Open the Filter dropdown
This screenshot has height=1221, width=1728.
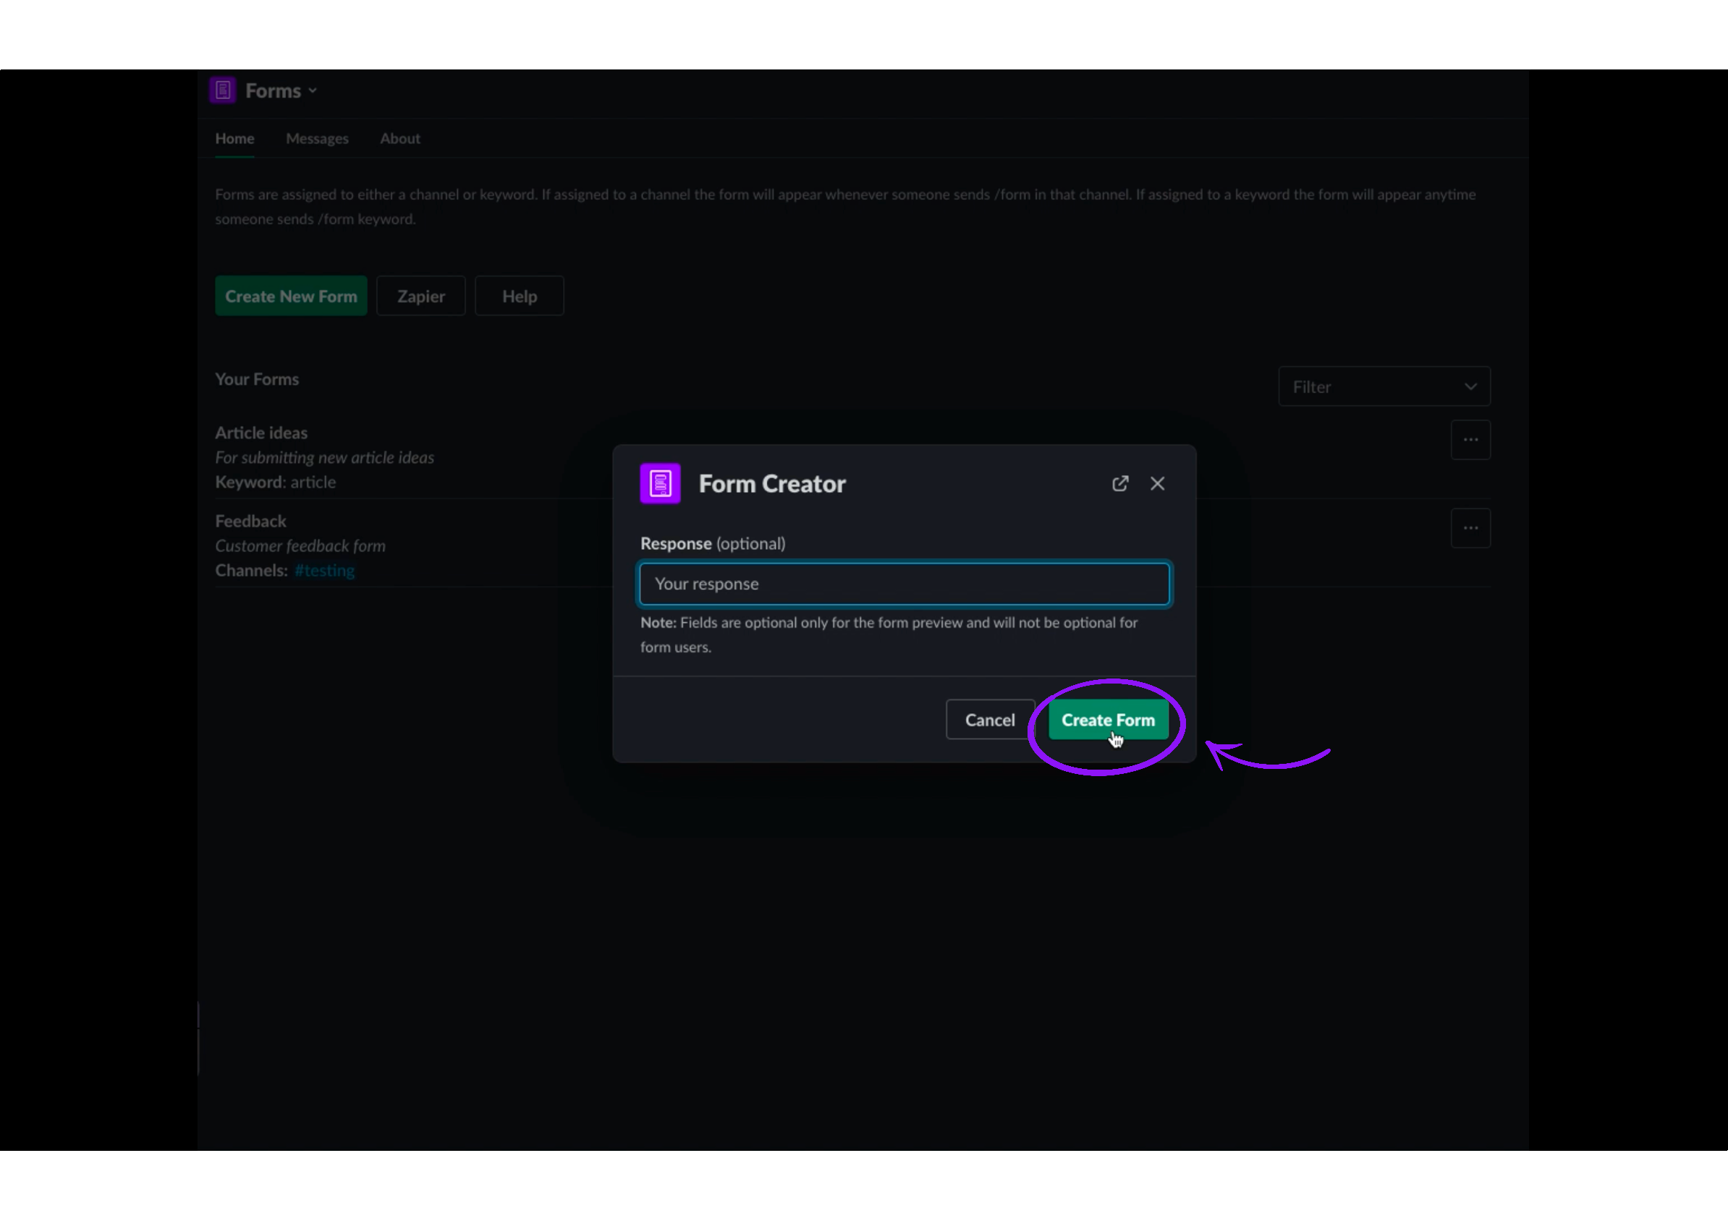pyautogui.click(x=1384, y=386)
